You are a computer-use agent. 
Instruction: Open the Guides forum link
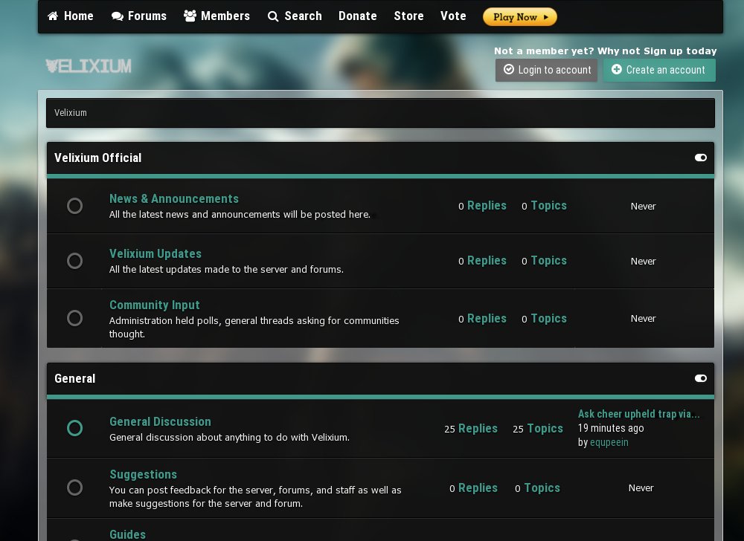[127, 534]
